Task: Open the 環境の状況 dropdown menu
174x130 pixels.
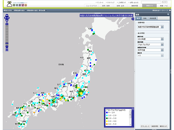Action: point(8,10)
